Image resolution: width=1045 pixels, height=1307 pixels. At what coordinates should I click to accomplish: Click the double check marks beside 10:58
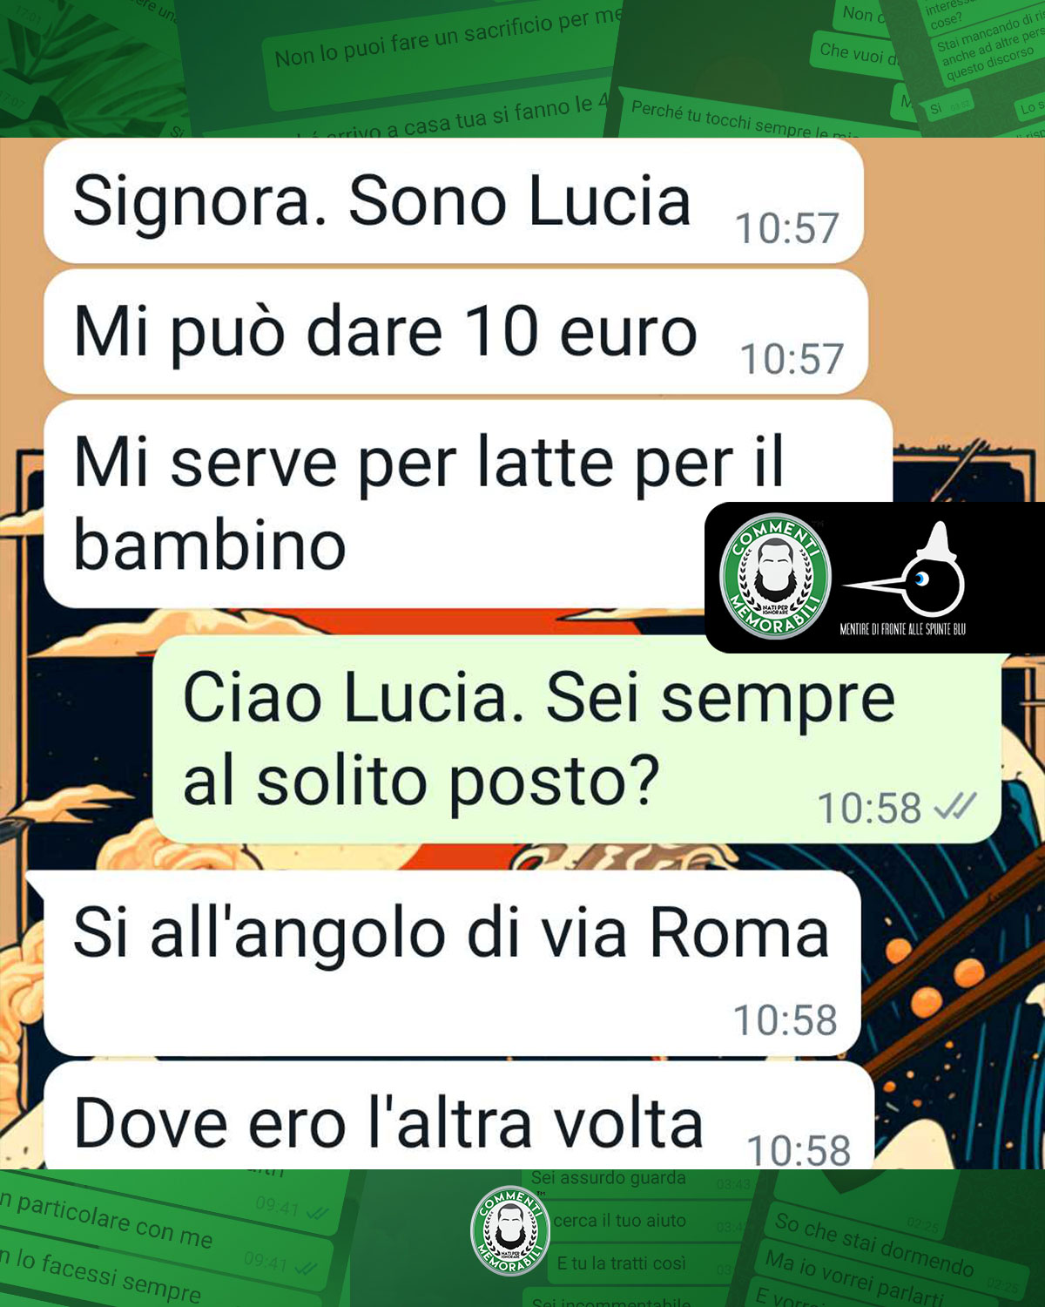pos(955,807)
